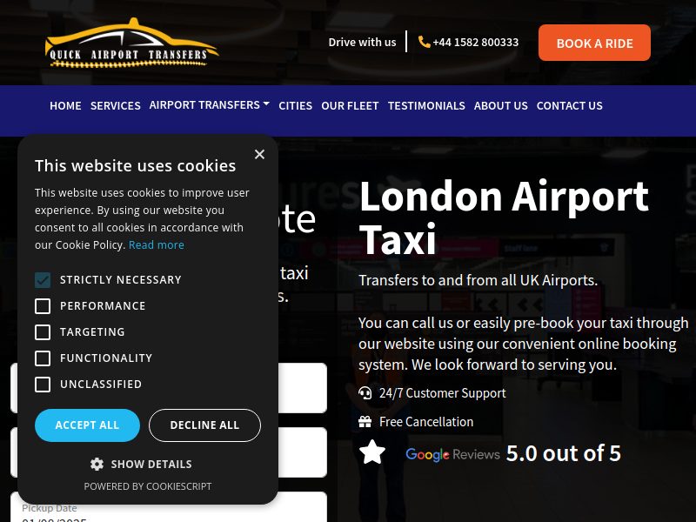Image resolution: width=696 pixels, height=522 pixels.
Task: Expand the Airport Transfers dropdown menu
Action: (210, 105)
